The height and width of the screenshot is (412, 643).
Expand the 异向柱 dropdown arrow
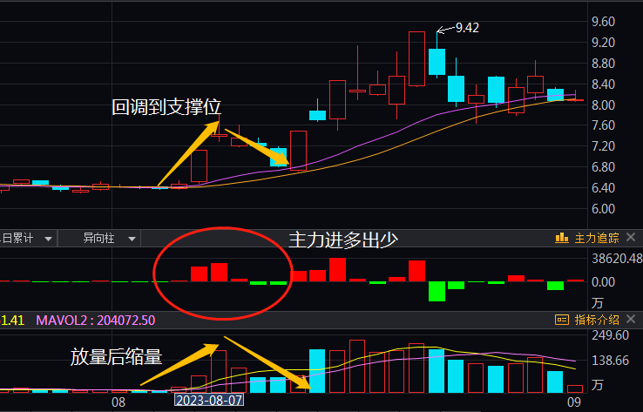tap(132, 238)
